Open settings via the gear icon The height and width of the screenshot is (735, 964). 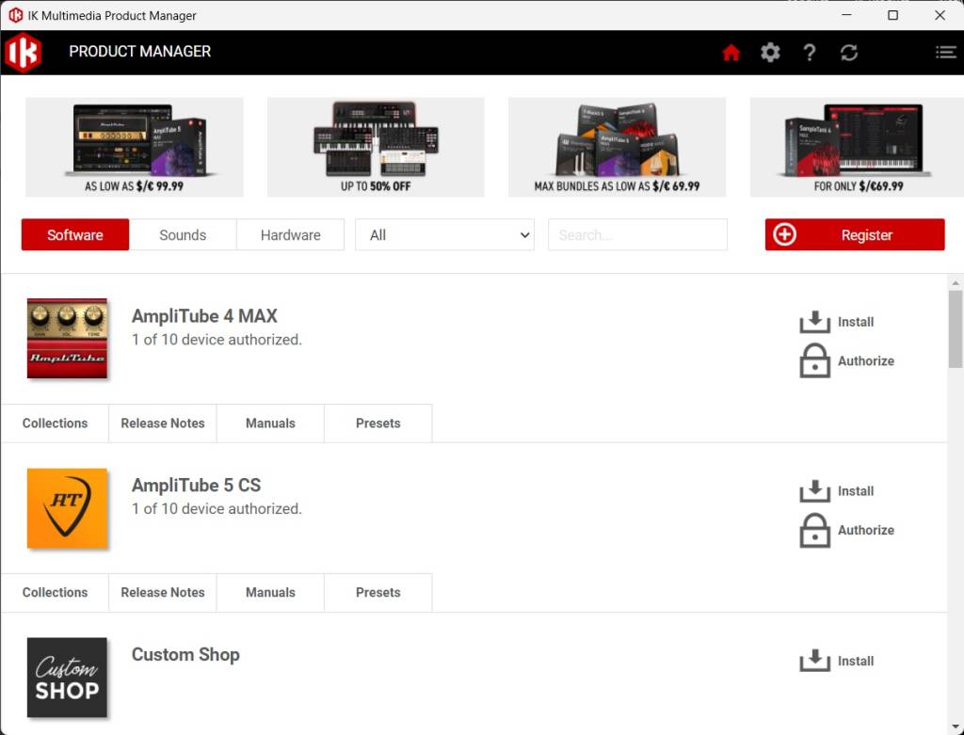point(770,53)
